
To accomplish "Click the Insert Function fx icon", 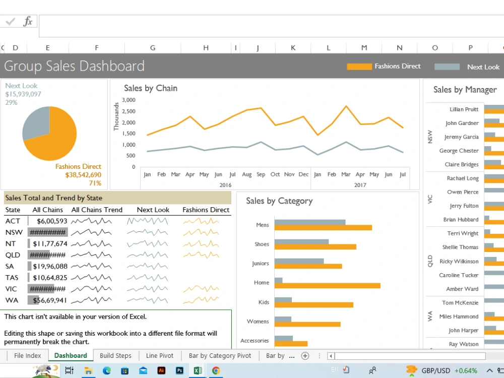I will (28, 21).
